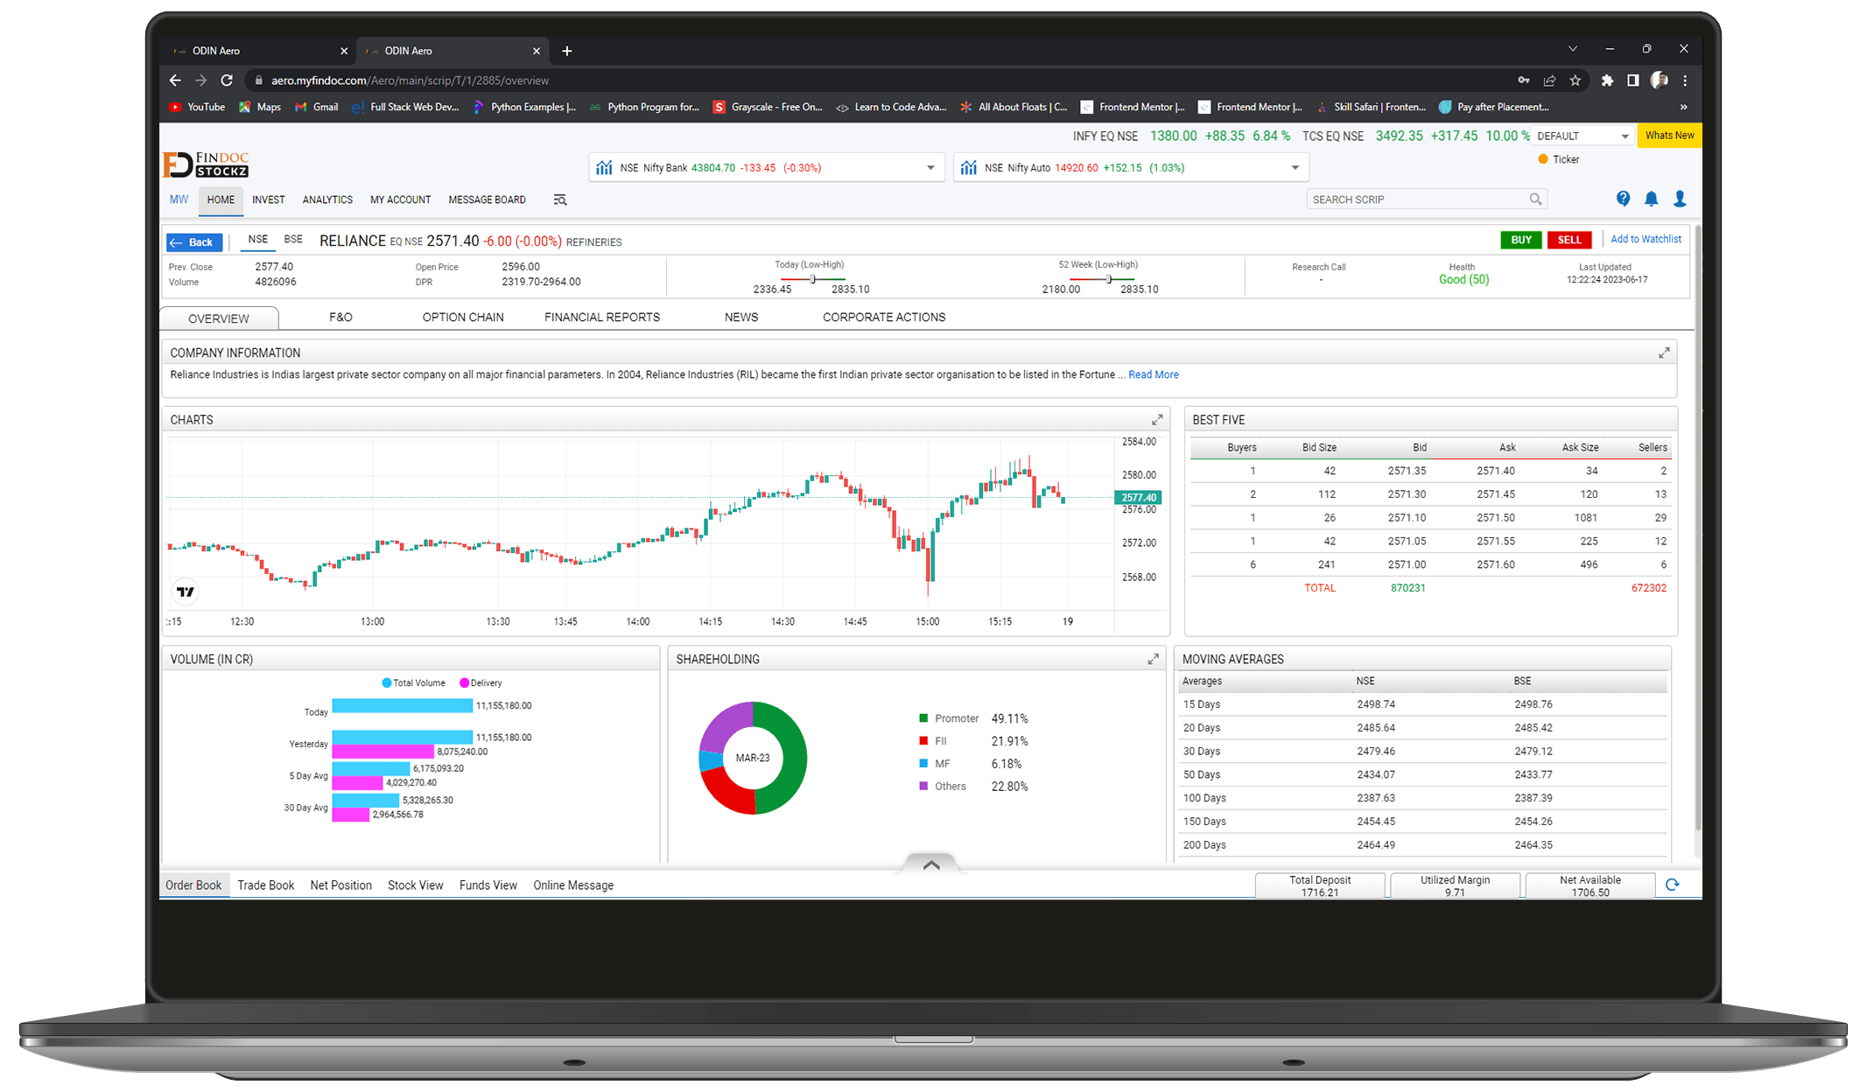Image resolution: width=1867 pixels, height=1092 pixels.
Task: Expand the Charts panel to fullscreen
Action: click(1157, 420)
